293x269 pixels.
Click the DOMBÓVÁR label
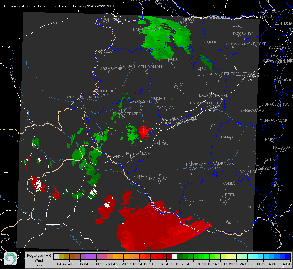(223, 164)
